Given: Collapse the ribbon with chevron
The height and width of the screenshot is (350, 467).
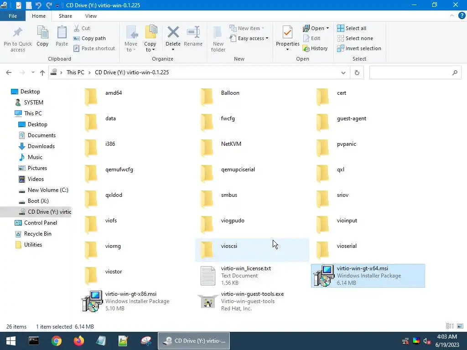Looking at the screenshot, I should (452, 16).
